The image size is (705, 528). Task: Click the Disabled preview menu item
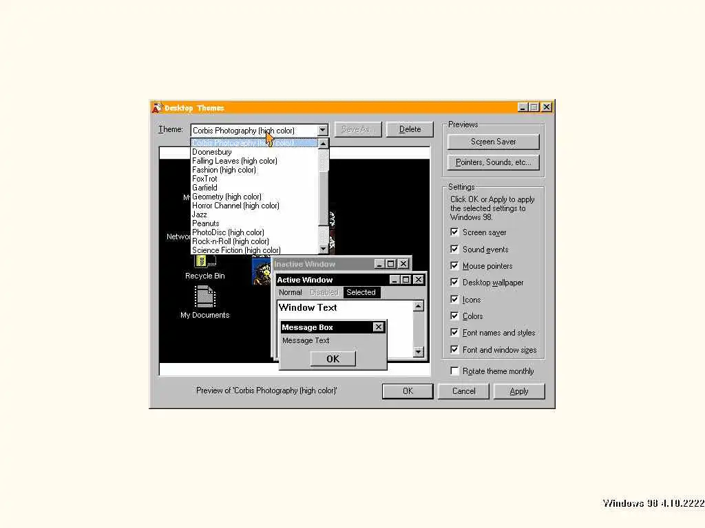pos(324,292)
